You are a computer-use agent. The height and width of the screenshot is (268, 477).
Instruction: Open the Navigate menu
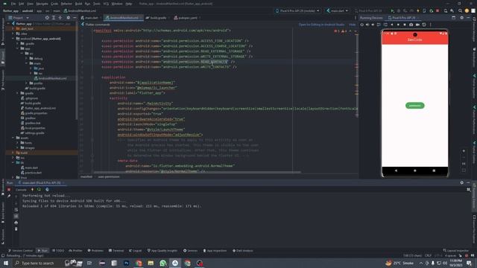point(42,4)
